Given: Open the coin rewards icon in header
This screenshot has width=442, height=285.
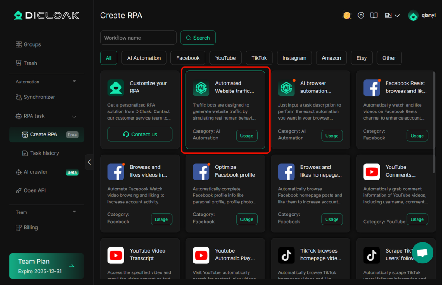Looking at the screenshot, I should click(347, 15).
